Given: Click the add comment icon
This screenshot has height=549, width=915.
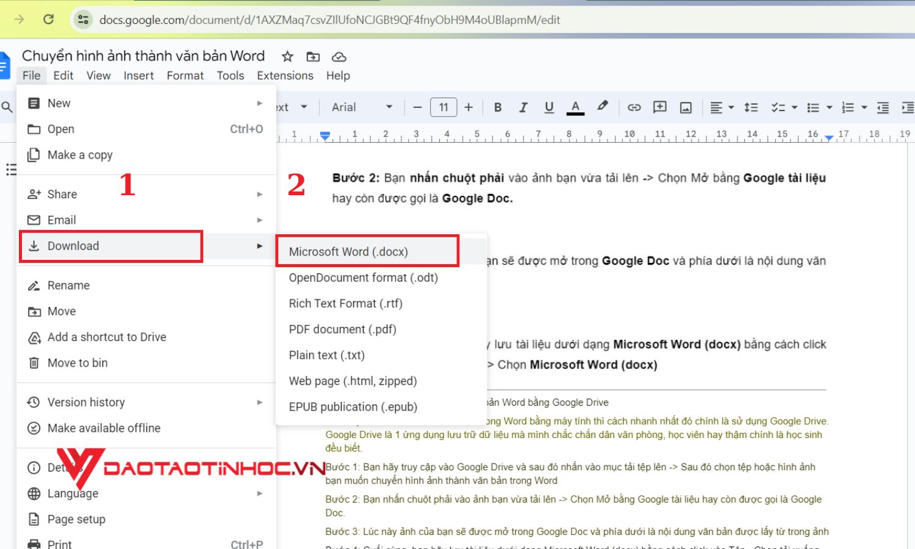Looking at the screenshot, I should tap(659, 107).
